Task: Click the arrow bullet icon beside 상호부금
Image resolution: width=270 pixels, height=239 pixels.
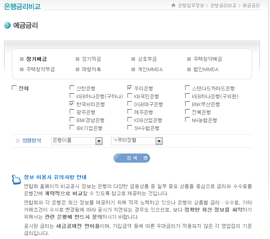Action: point(133,59)
